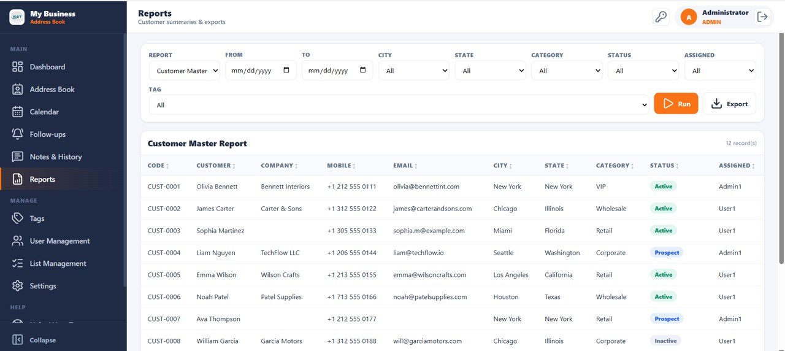This screenshot has height=351, width=785.
Task: Click the Address Book contact icon
Action: pos(18,90)
